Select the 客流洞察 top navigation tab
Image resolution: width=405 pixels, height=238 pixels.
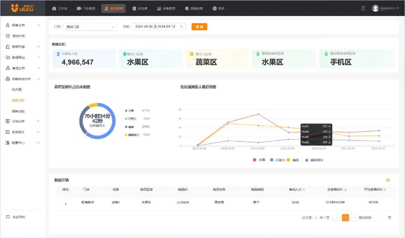(x=113, y=8)
